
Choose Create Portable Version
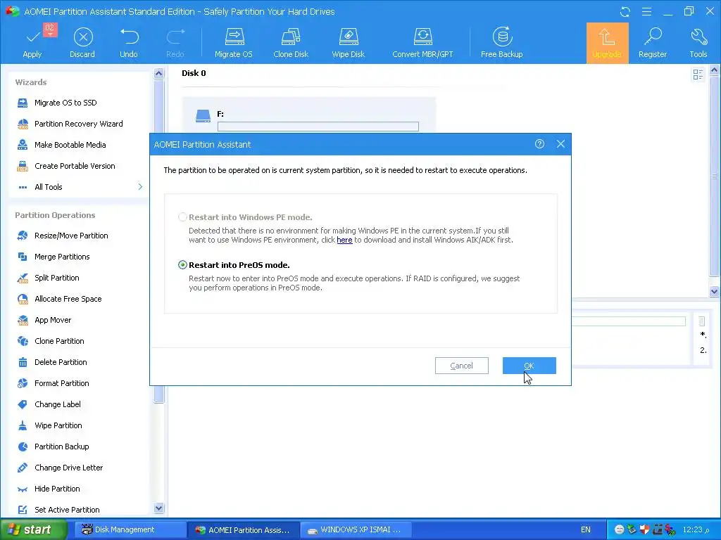(x=75, y=166)
